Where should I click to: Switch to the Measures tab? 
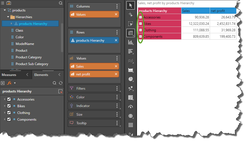[x=9, y=75]
